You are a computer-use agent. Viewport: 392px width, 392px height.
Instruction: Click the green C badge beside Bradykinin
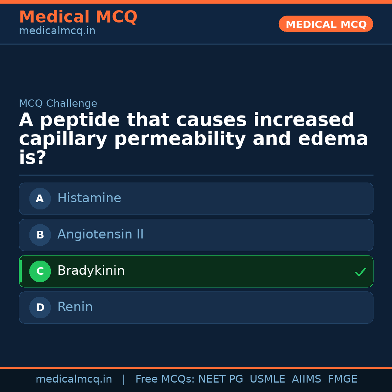click(40, 271)
